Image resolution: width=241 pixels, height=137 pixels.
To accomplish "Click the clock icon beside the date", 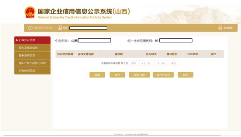I will click(x=30, y=27).
